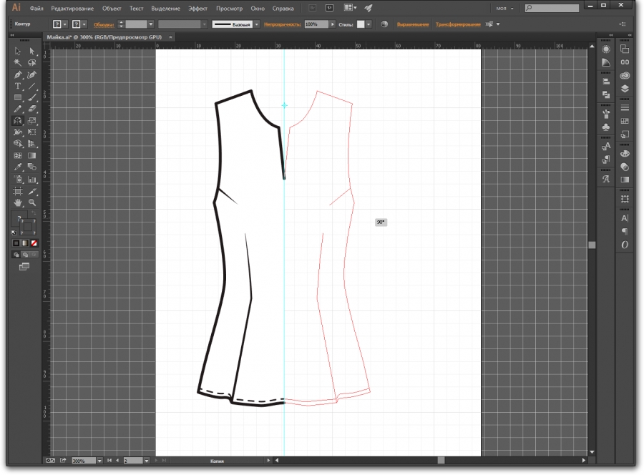Open the Symbols panel clover icon

(x=606, y=127)
